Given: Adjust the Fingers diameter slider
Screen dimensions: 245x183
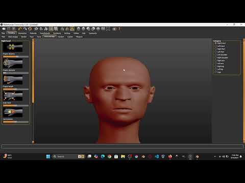Looking at the screenshot, I should tap(16, 73).
